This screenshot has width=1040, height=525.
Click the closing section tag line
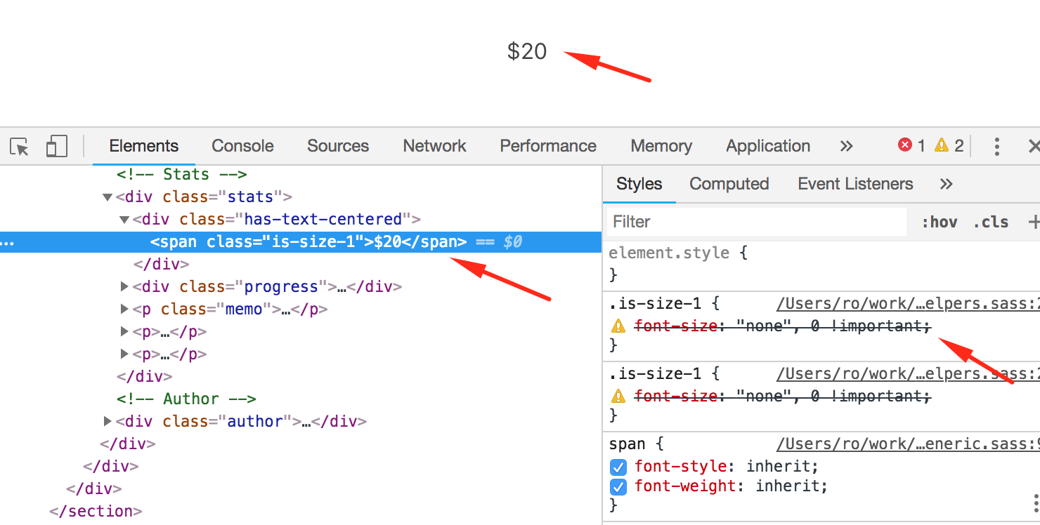[96, 511]
